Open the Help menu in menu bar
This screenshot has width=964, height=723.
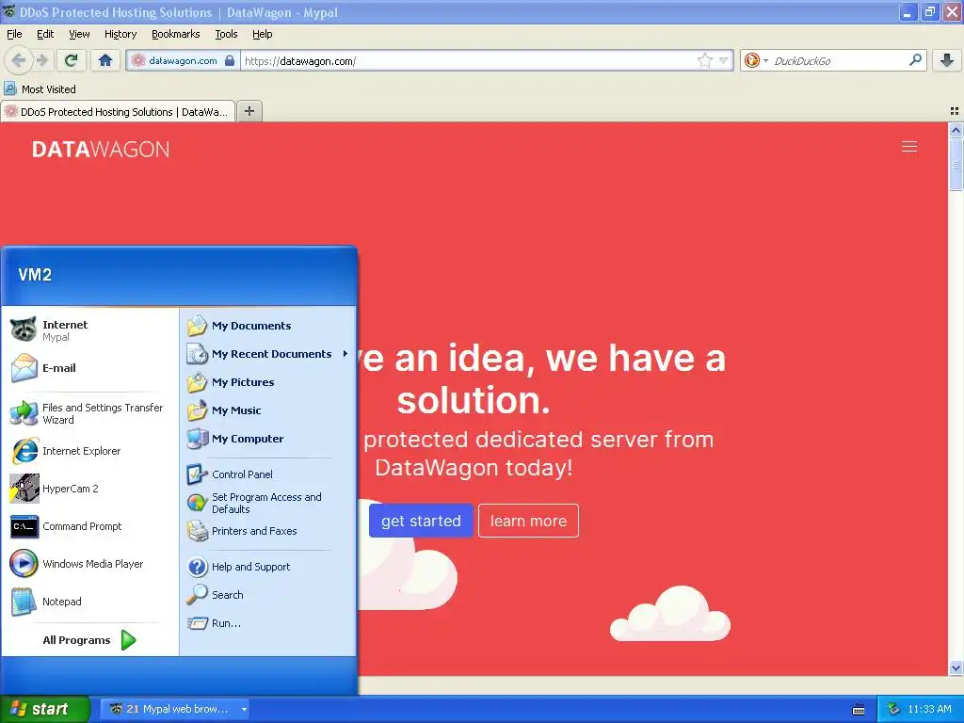tap(262, 34)
